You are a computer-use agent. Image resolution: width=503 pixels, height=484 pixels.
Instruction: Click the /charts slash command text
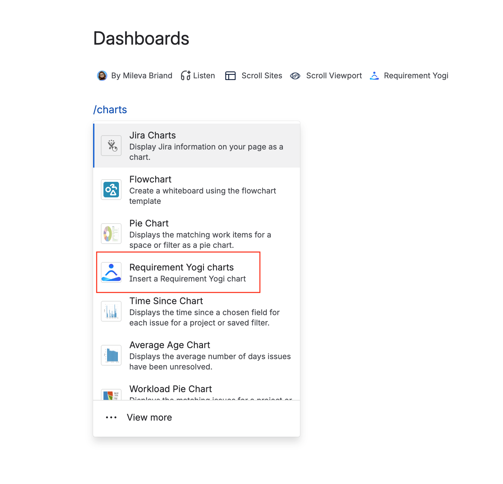point(110,110)
